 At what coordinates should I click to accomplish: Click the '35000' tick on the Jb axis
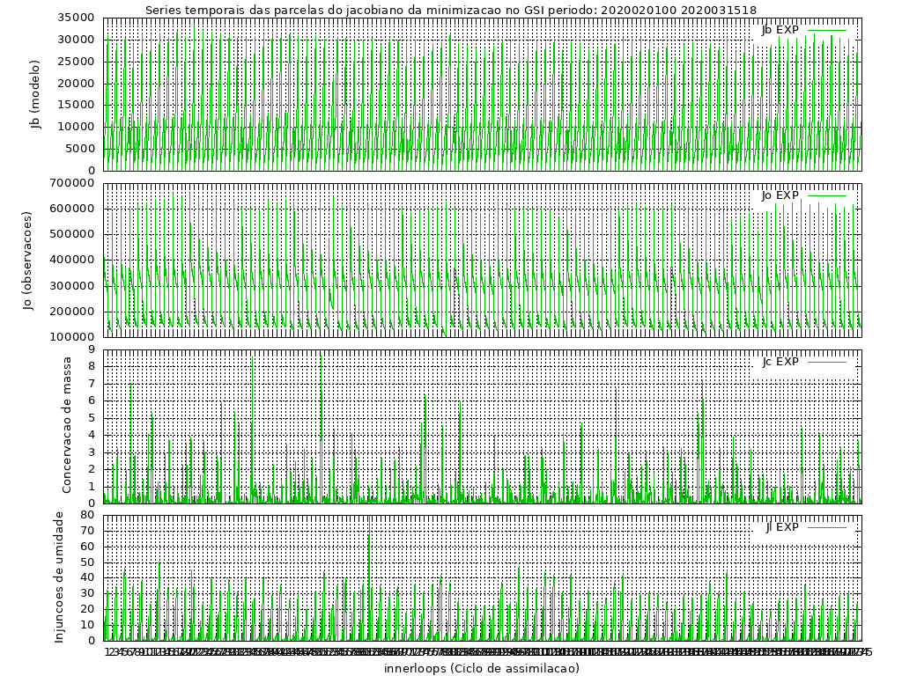point(76,18)
